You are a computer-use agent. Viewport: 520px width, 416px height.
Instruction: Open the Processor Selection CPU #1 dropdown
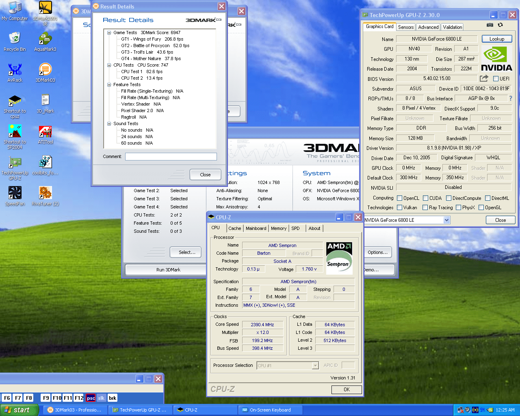(x=315, y=366)
